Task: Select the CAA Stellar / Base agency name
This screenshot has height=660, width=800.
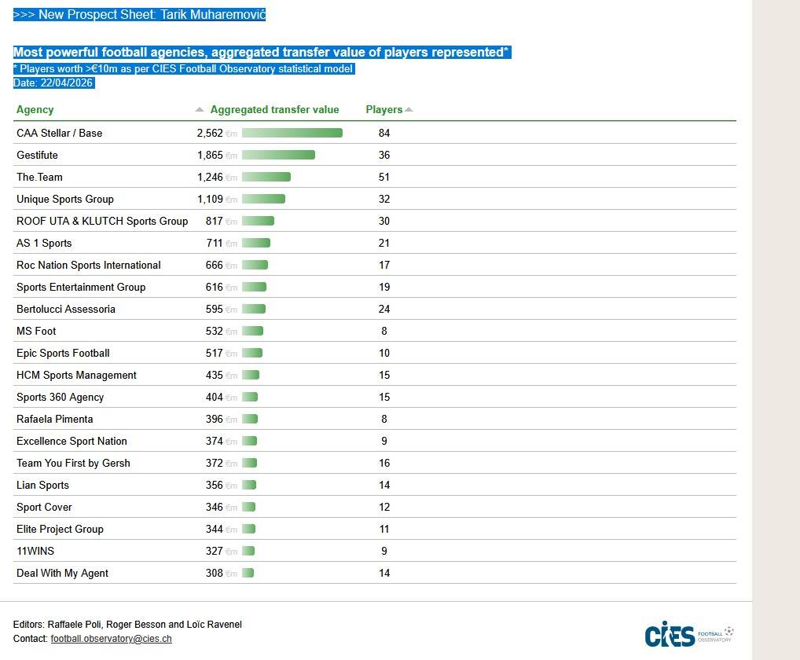Action: (x=59, y=134)
